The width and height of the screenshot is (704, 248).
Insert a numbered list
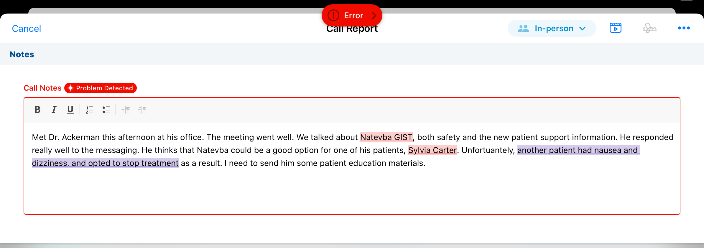tap(90, 110)
